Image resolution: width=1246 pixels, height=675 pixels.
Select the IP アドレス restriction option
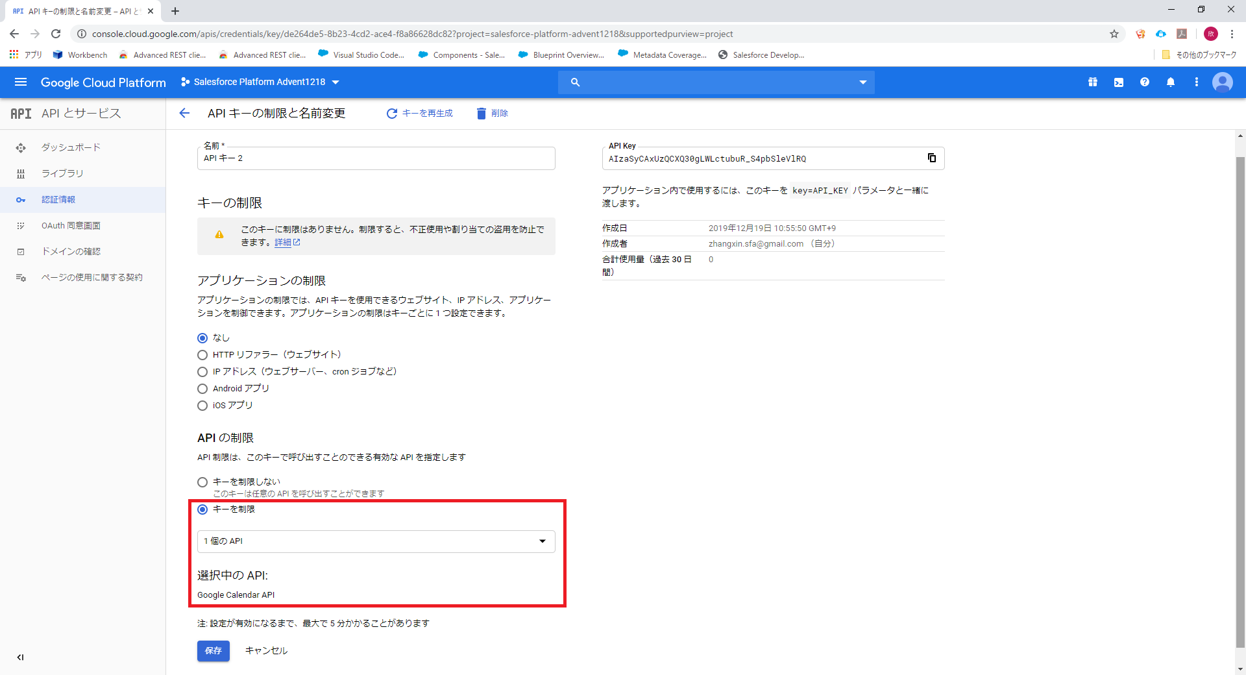click(202, 372)
